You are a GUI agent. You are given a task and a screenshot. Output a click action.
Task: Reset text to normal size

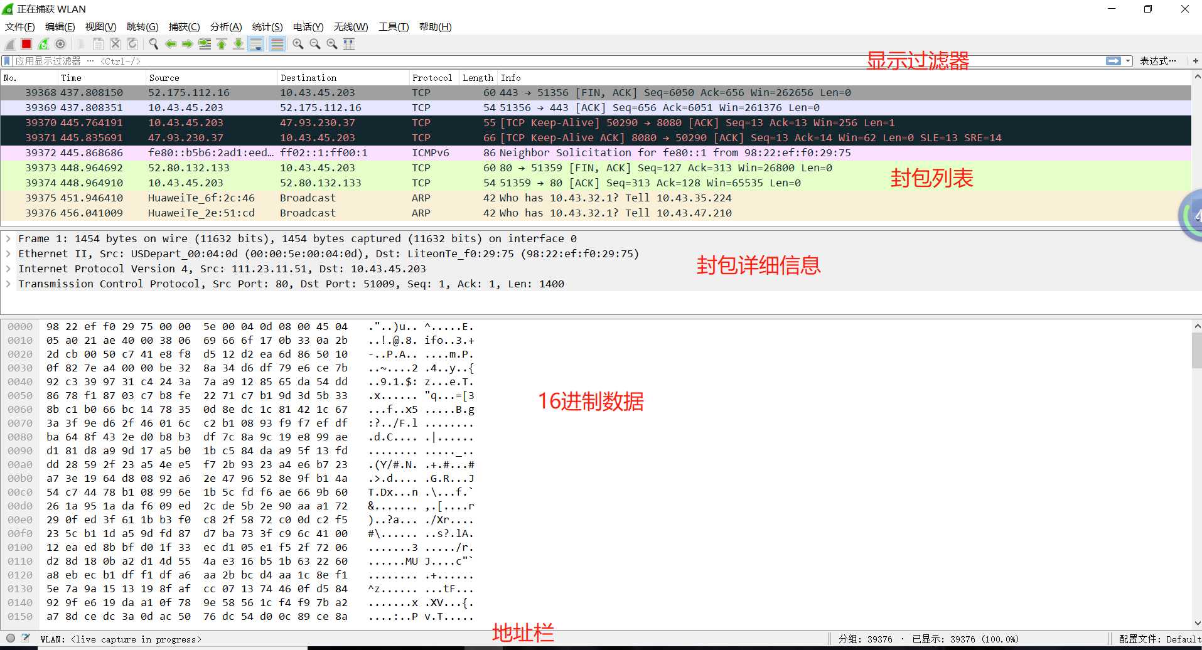(332, 44)
